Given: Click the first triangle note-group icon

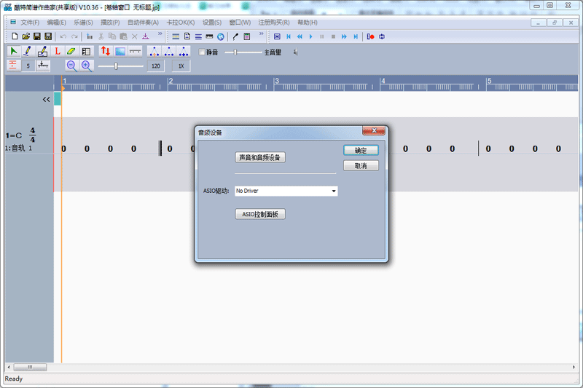Looking at the screenshot, I should click(154, 51).
